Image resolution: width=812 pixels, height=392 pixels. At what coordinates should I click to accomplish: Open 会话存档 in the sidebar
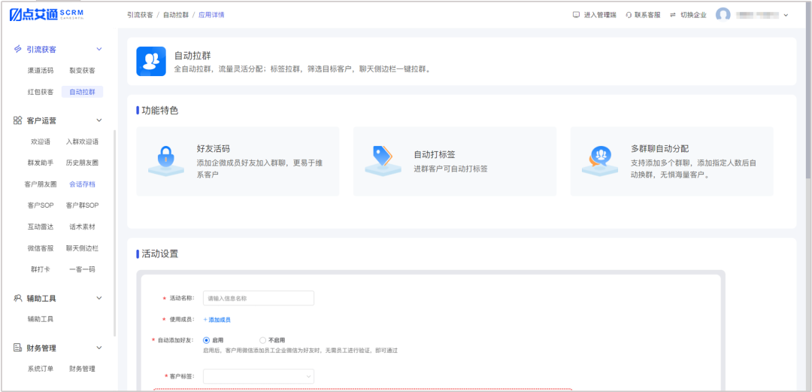(x=83, y=184)
